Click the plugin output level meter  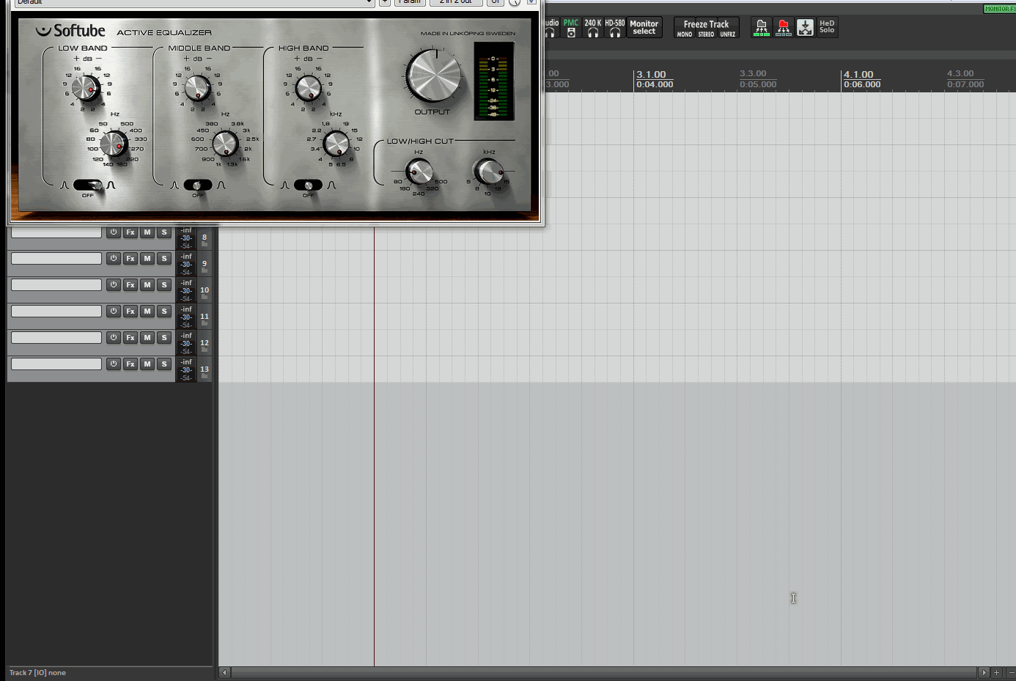[x=493, y=81]
